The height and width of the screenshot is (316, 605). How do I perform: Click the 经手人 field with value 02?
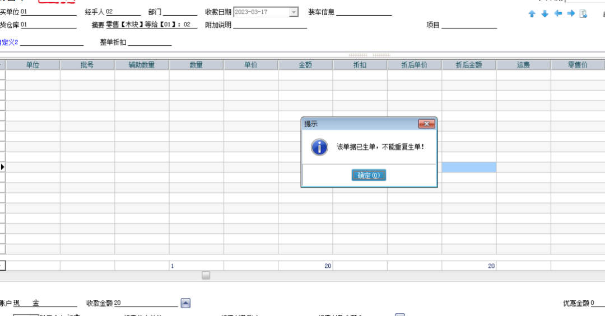(x=123, y=12)
